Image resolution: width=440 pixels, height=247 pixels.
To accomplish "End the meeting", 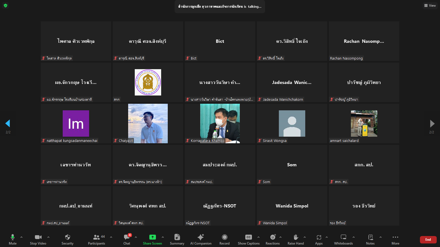I will (428, 240).
